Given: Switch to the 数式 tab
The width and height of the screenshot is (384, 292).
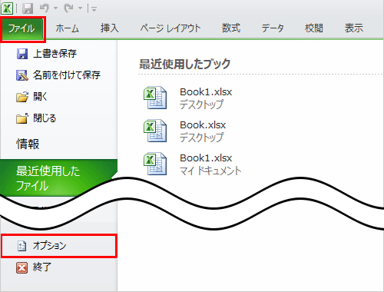Looking at the screenshot, I should (231, 28).
